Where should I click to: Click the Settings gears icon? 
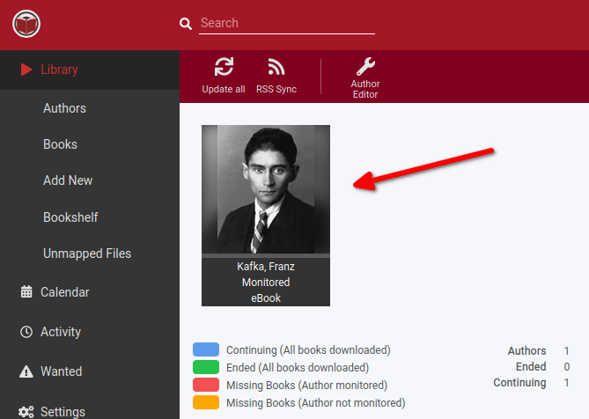tap(26, 411)
